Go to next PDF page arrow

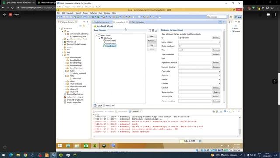(275, 81)
